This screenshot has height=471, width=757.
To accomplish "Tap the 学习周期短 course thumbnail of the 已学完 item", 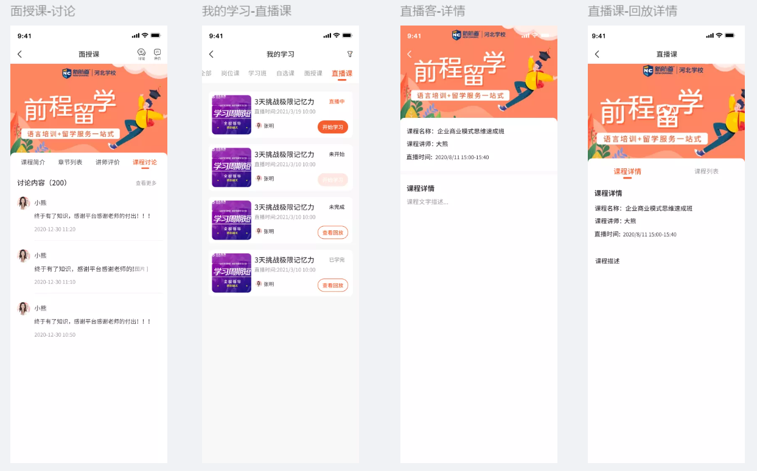I will tap(231, 272).
